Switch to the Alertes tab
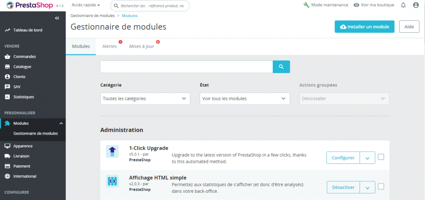425x200 pixels. click(x=110, y=46)
